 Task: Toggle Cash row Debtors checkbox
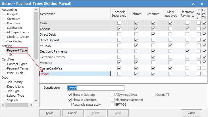[136, 23]
